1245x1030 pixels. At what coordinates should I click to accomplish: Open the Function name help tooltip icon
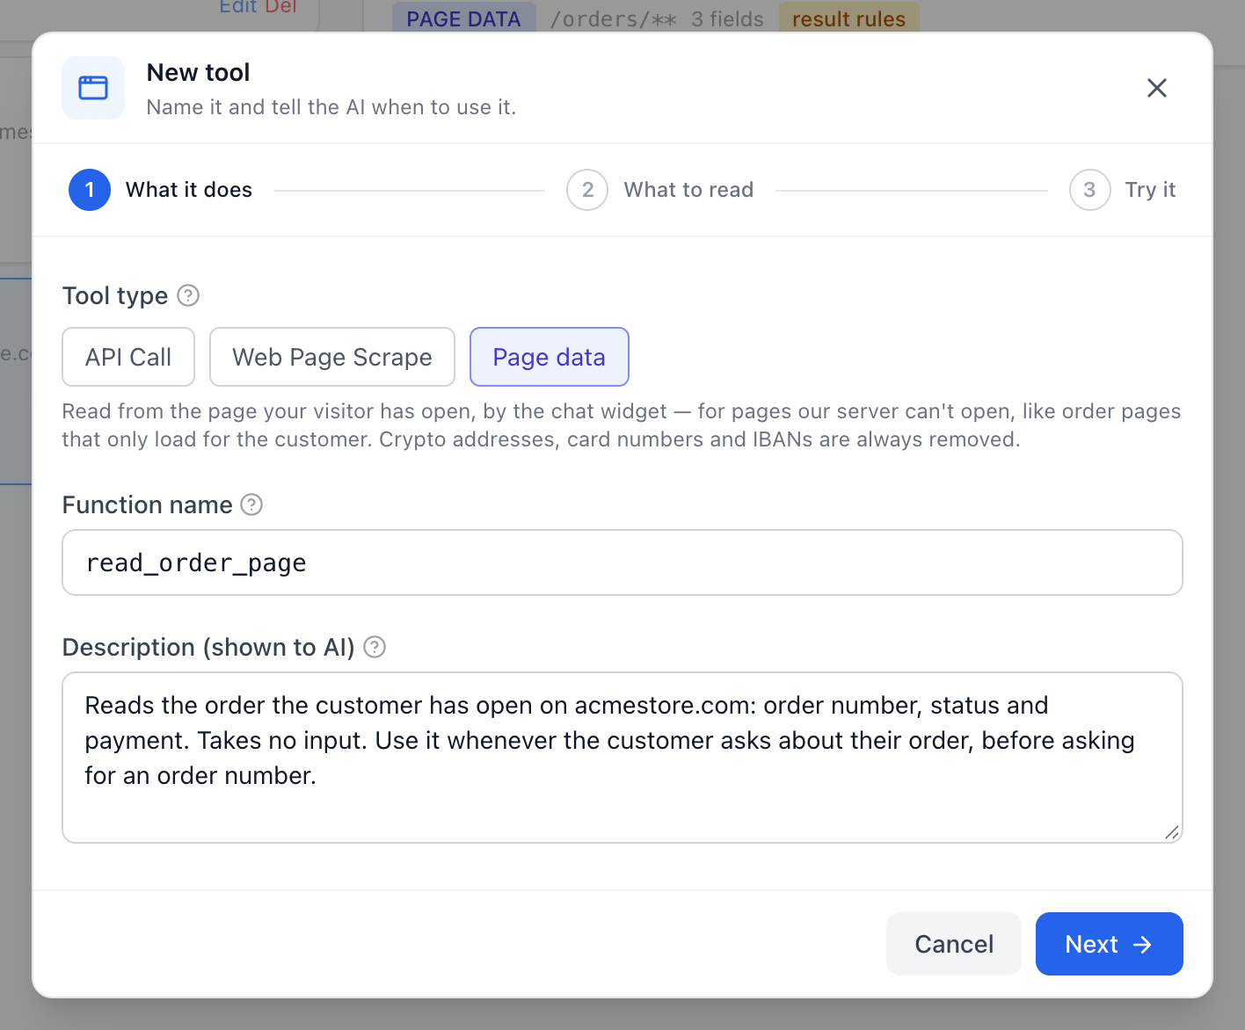pyautogui.click(x=251, y=504)
